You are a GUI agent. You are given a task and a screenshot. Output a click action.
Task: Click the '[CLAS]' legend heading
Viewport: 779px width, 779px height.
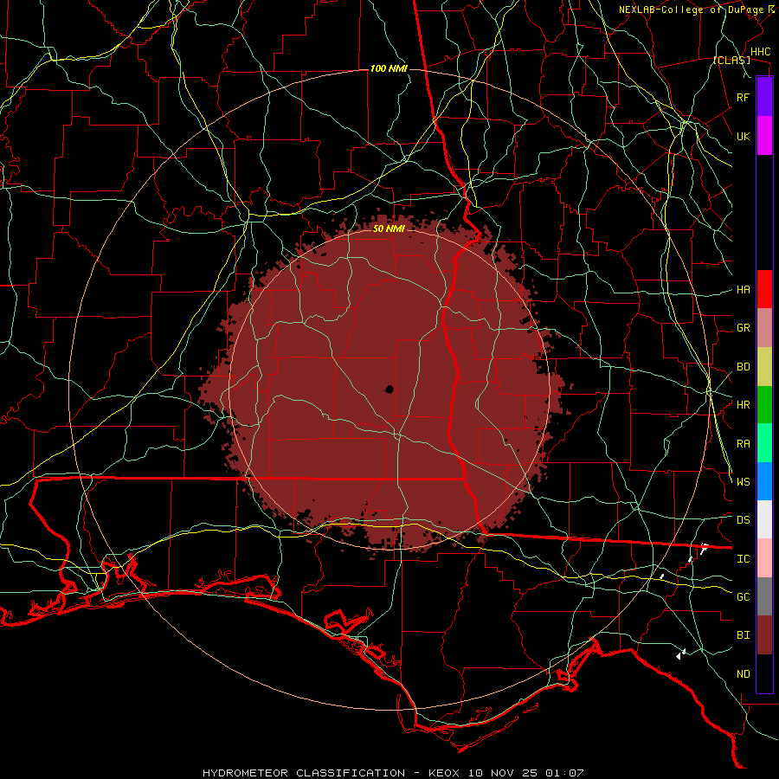(731, 61)
